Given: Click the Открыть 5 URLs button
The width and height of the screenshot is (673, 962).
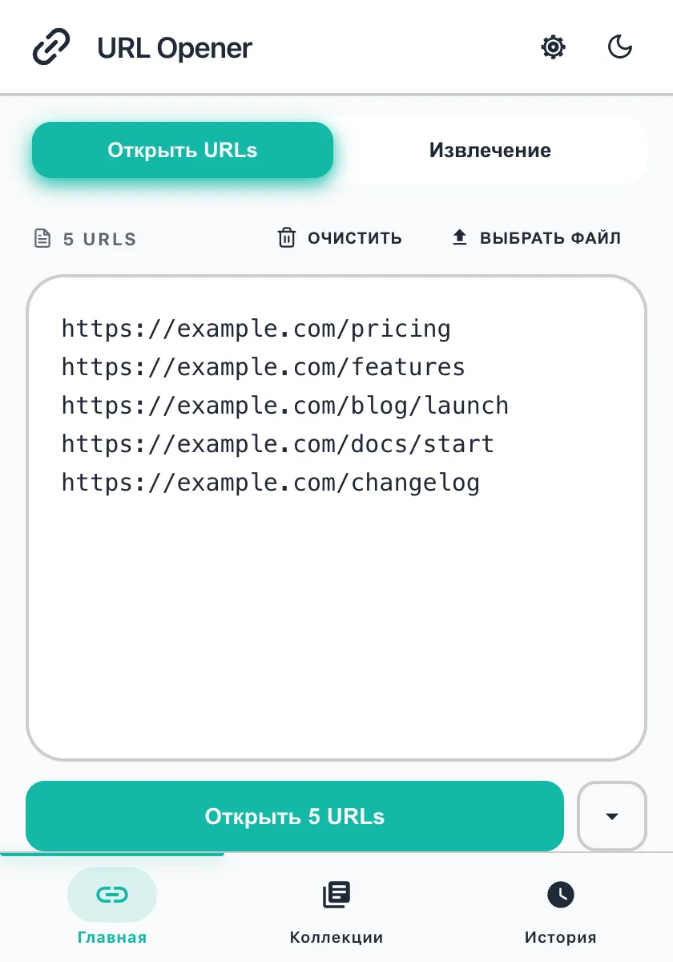Looking at the screenshot, I should point(295,816).
